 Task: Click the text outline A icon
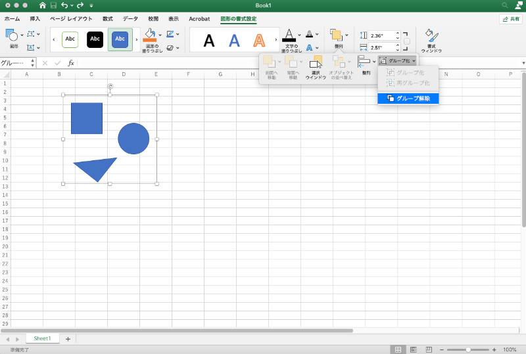click(x=309, y=34)
